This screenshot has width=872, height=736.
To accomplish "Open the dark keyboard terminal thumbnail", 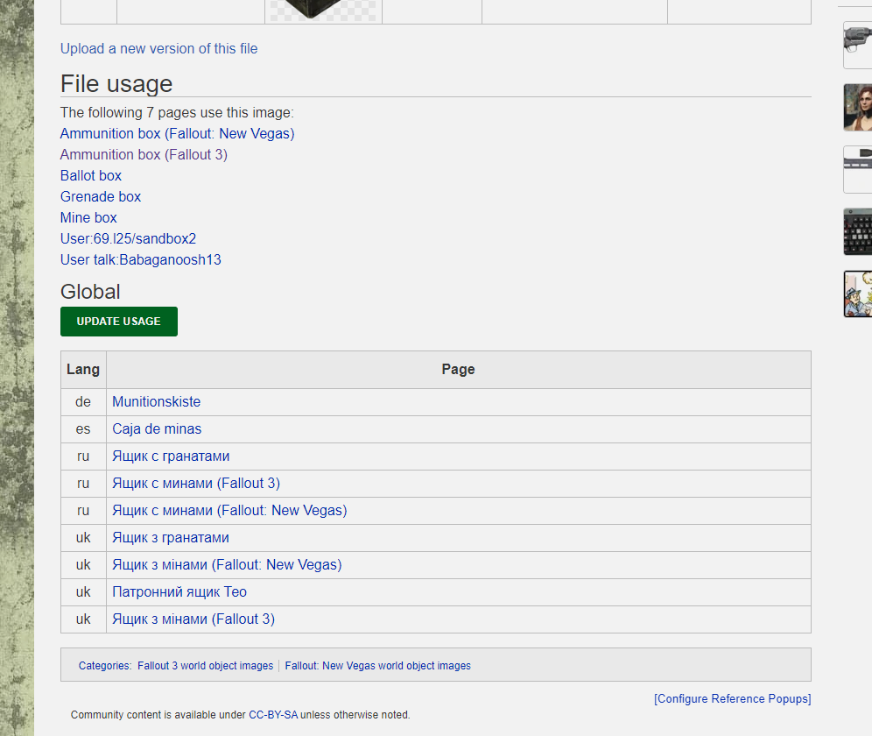I will tap(857, 232).
